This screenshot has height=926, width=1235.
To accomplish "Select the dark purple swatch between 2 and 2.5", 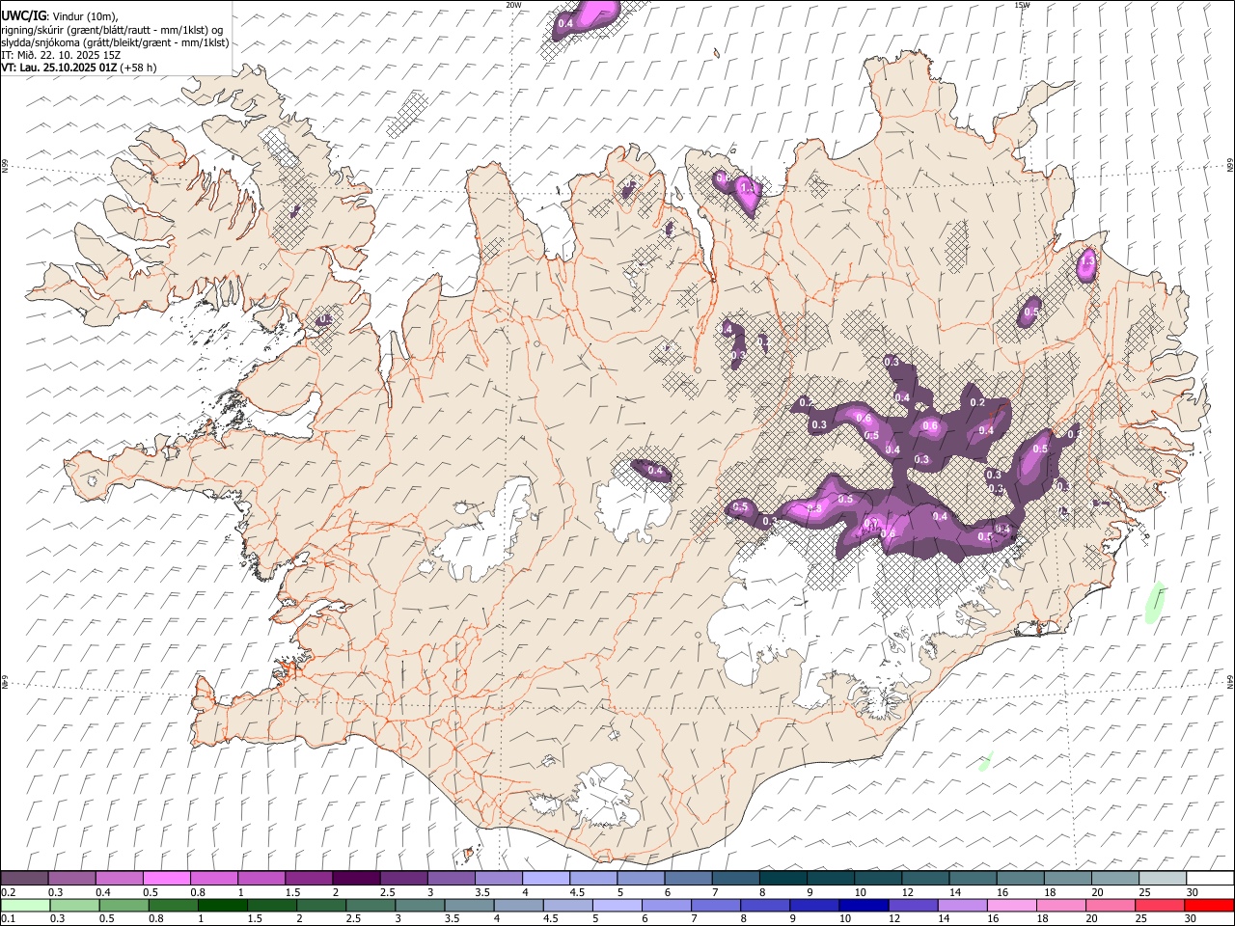I will coord(356,878).
